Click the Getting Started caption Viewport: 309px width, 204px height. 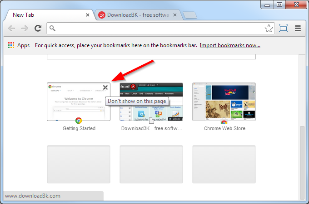[79, 128]
